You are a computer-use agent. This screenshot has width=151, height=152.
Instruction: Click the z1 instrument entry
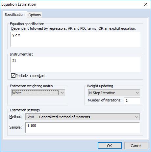[x=14, y=60]
